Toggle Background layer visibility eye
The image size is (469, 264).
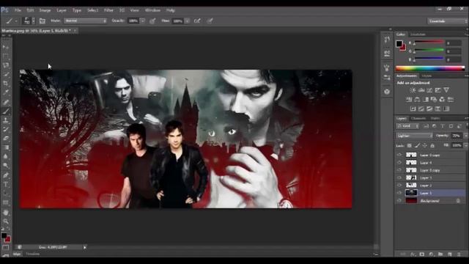tap(399, 200)
